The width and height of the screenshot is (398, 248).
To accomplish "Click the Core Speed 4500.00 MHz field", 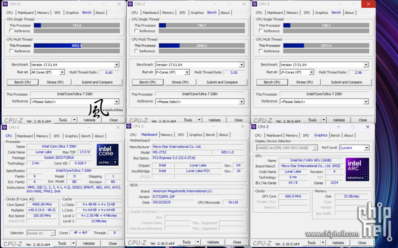I will (x=43, y=205).
